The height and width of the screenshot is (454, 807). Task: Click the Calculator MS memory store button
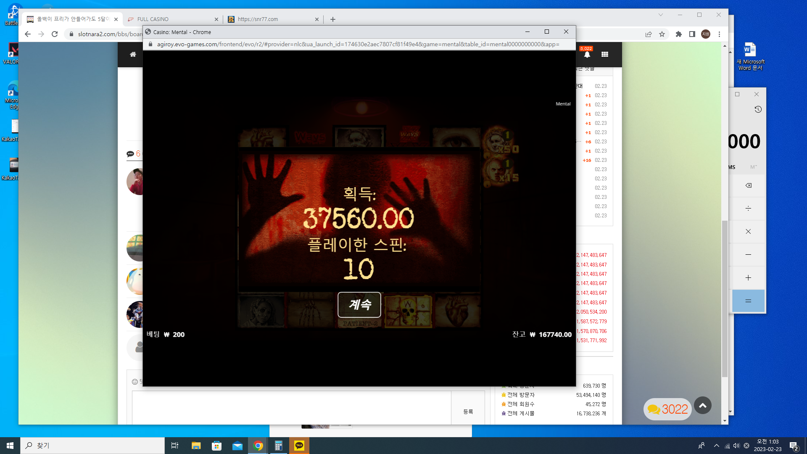coord(732,167)
